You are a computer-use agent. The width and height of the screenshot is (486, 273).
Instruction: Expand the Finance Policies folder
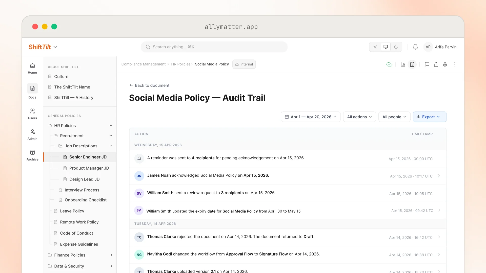[x=111, y=255]
